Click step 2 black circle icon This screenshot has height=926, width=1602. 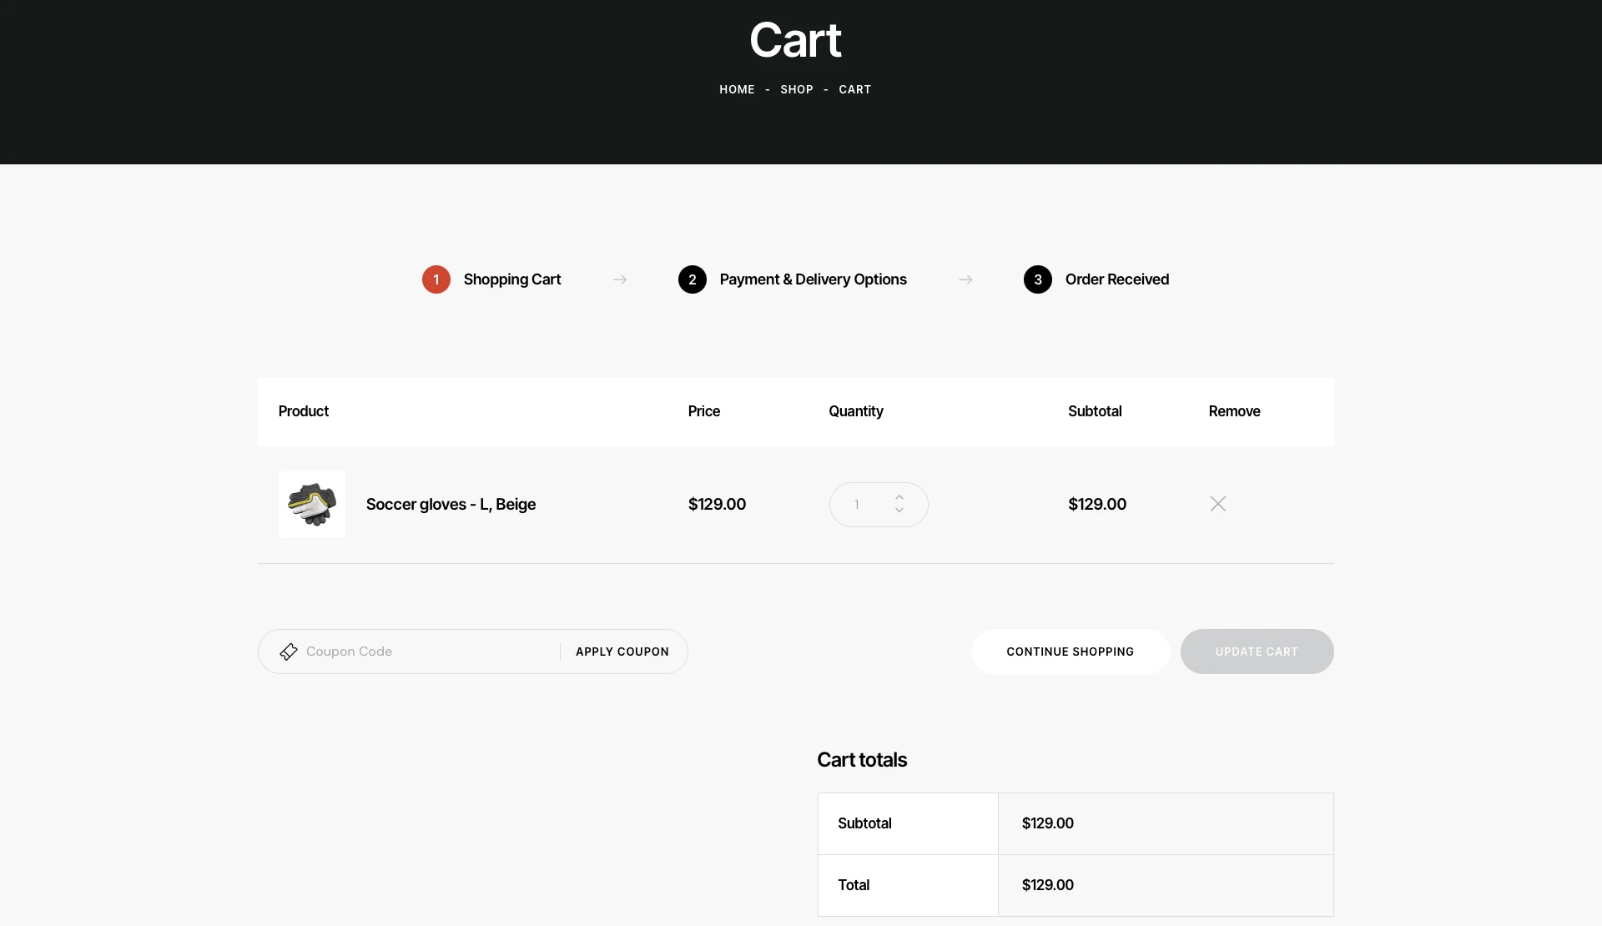pos(692,279)
